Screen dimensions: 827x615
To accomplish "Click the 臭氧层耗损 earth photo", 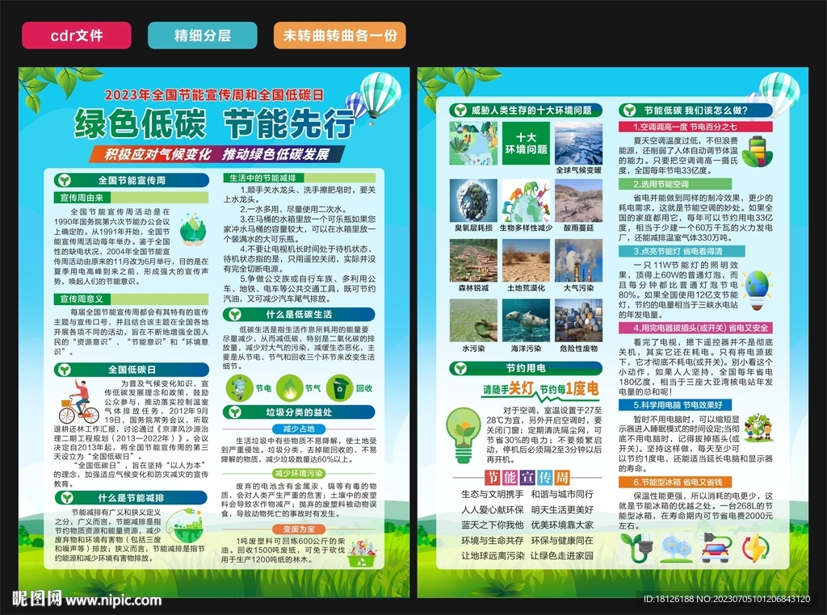I will point(473,200).
